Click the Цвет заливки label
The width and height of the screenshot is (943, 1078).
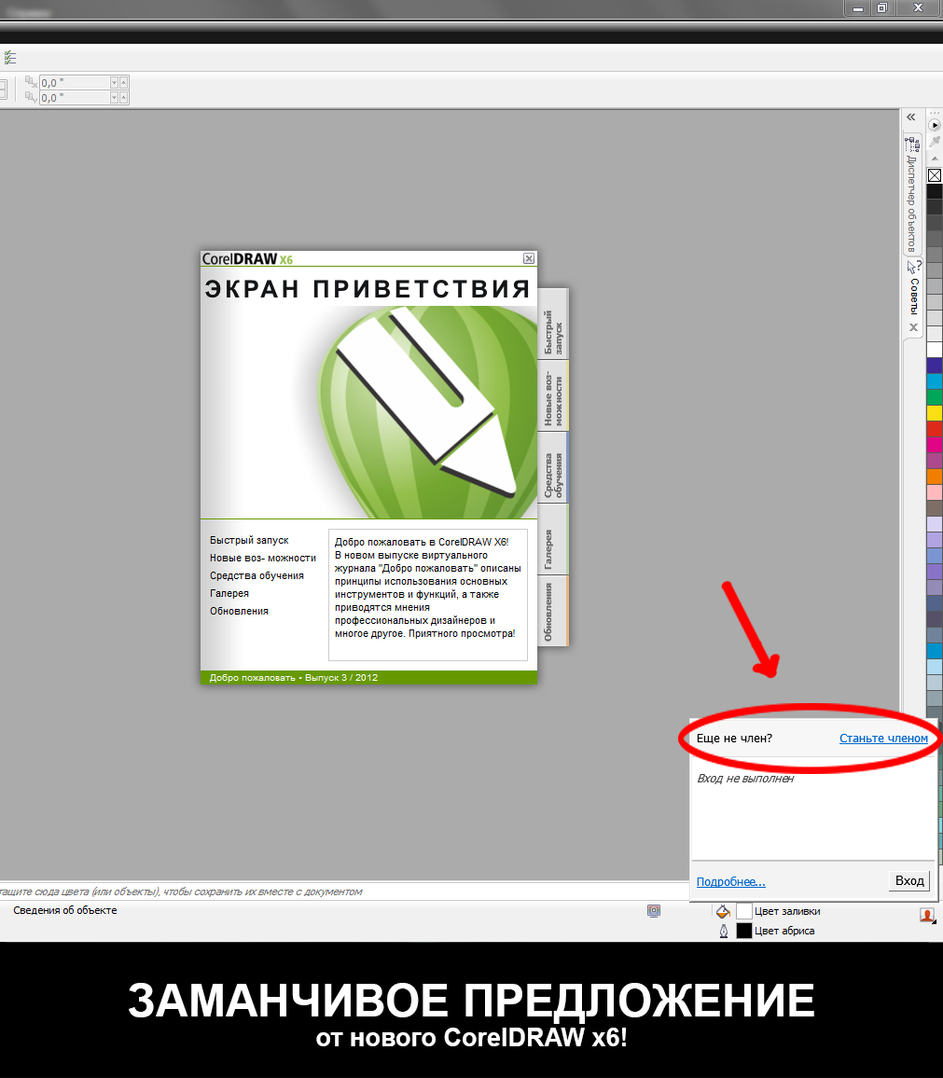[x=787, y=912]
